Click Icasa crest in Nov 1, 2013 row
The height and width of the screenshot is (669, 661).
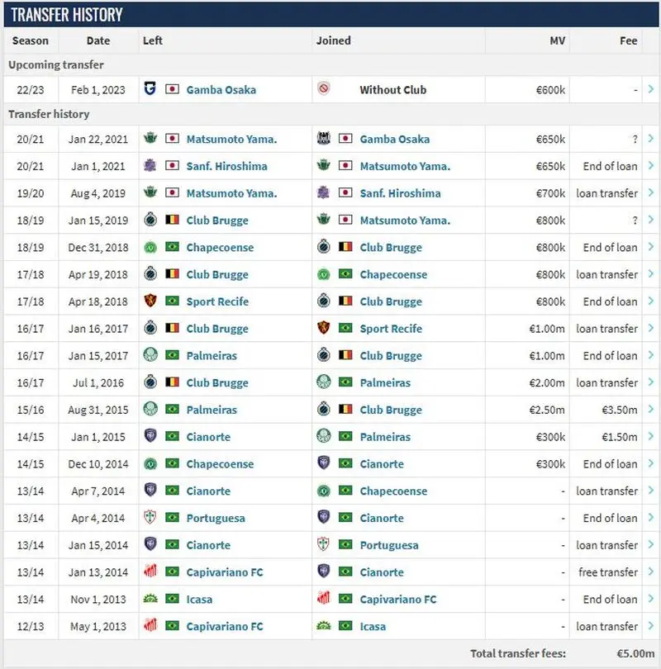[x=150, y=599]
